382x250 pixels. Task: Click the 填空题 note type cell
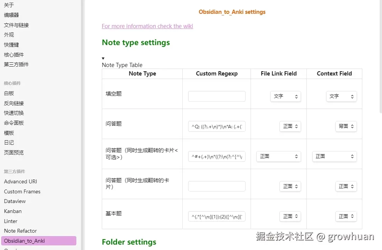(x=142, y=94)
